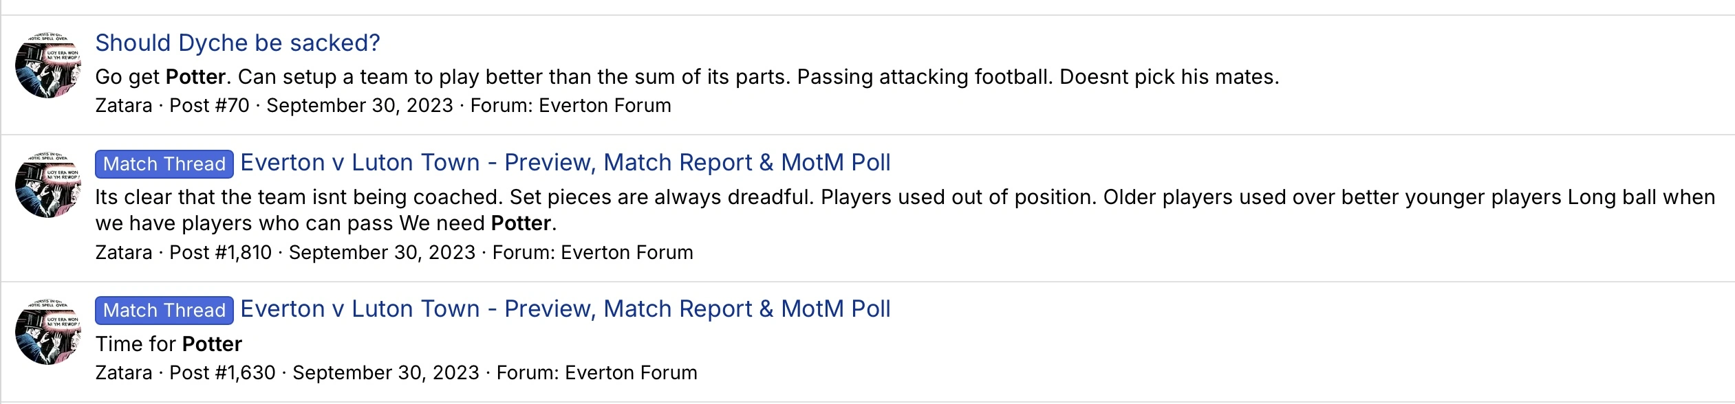Click the Time for Potter snippet text
Image resolution: width=1735 pixels, height=404 pixels.
pos(169,344)
